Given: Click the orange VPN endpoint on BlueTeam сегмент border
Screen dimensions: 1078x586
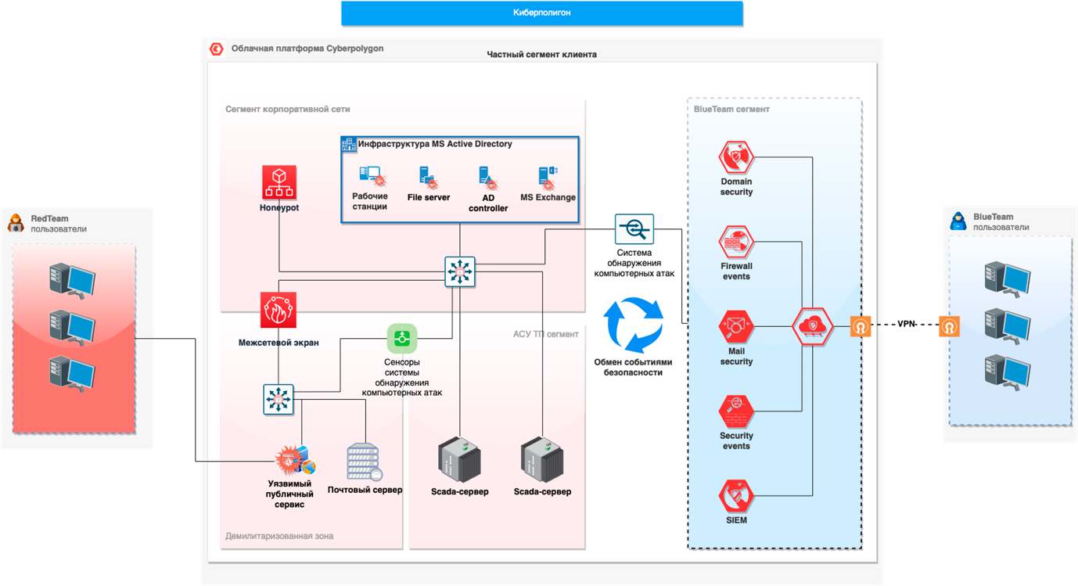Looking at the screenshot, I should pyautogui.click(x=861, y=326).
